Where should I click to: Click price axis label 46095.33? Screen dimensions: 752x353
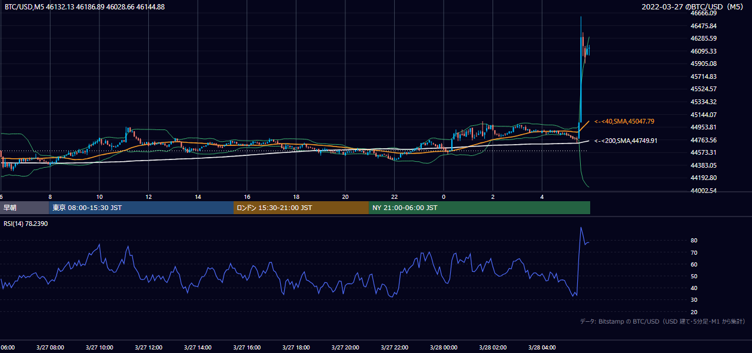(x=704, y=51)
